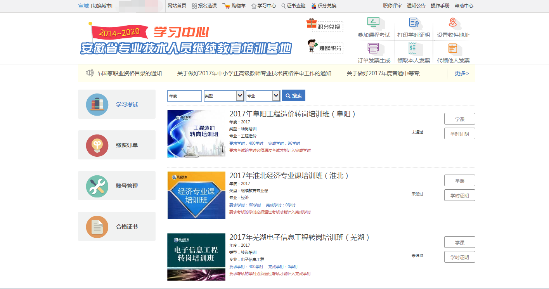Image resolution: width=549 pixels, height=289 pixels.
Task: Open 职称评审 menu item
Action: [392, 6]
